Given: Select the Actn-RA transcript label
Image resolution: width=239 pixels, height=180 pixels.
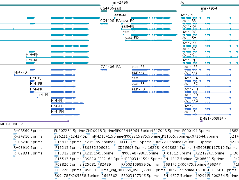Looking at the screenshot, I should [x=190, y=26].
